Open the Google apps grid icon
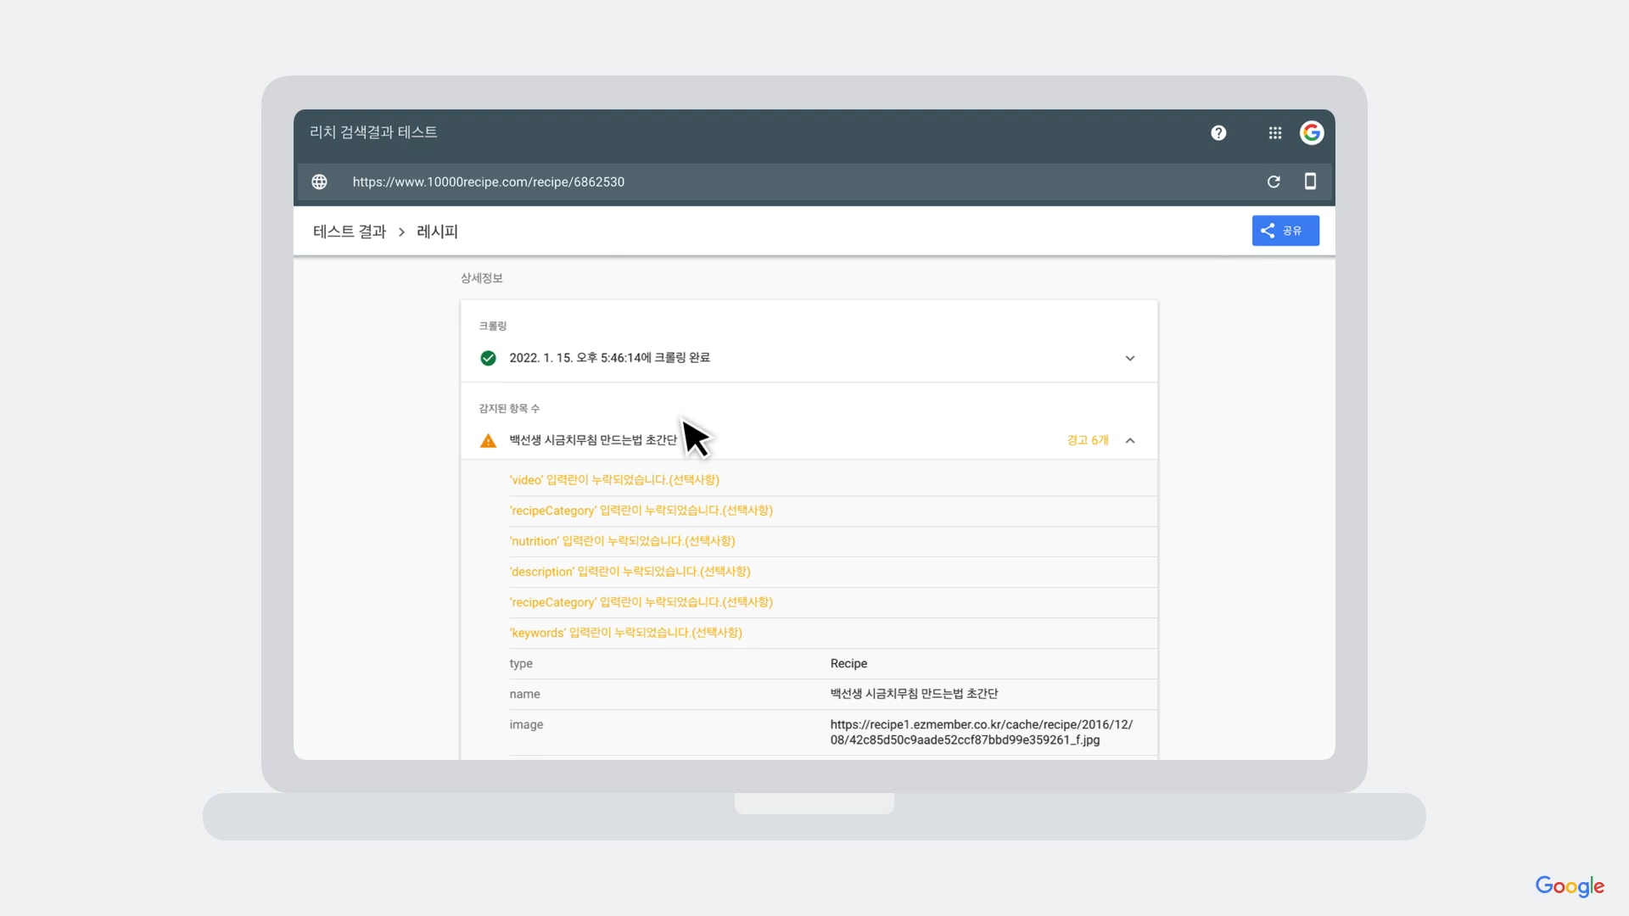Image resolution: width=1629 pixels, height=916 pixels. click(1274, 133)
